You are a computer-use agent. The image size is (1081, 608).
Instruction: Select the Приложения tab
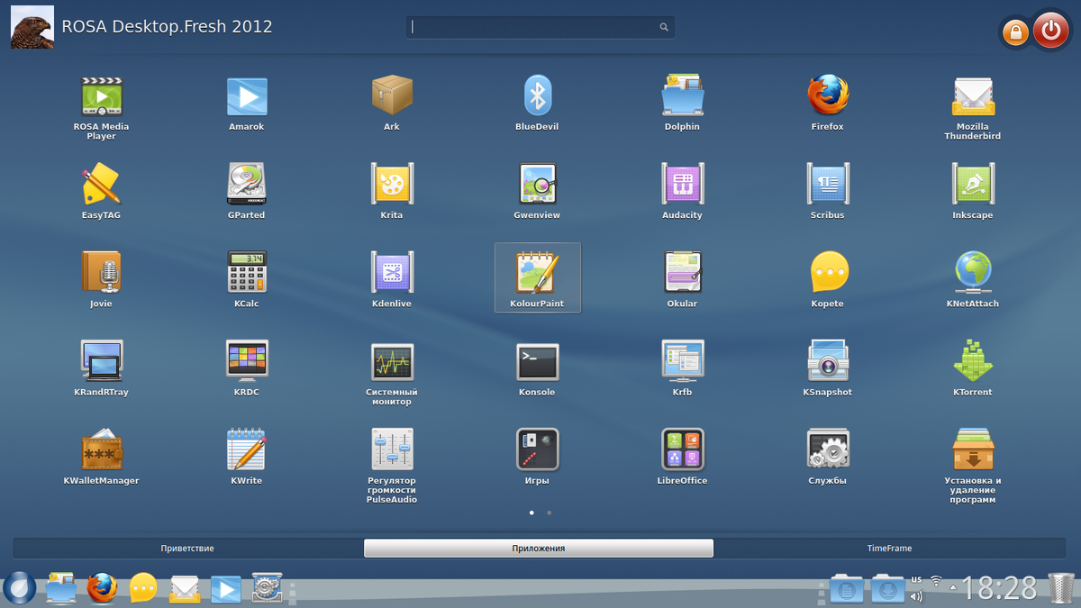click(539, 548)
